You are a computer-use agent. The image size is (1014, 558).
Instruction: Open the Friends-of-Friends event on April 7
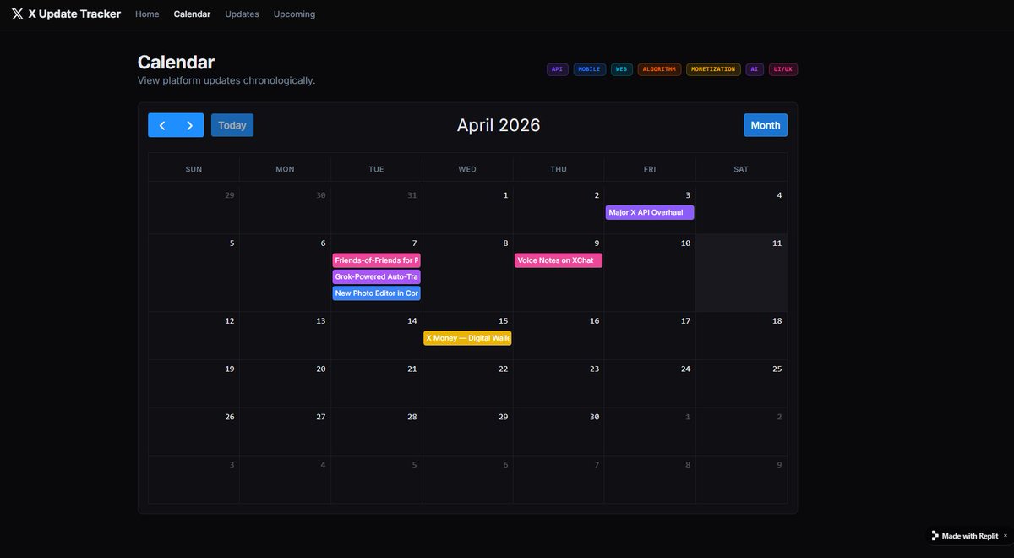pos(376,260)
